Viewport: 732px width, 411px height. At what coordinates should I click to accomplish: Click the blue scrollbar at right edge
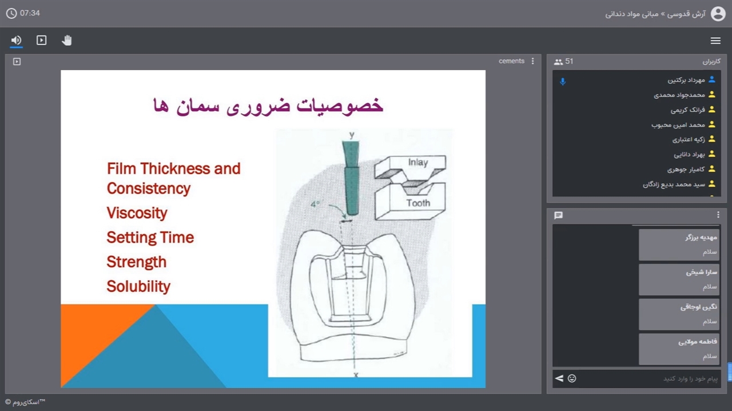pos(729,372)
